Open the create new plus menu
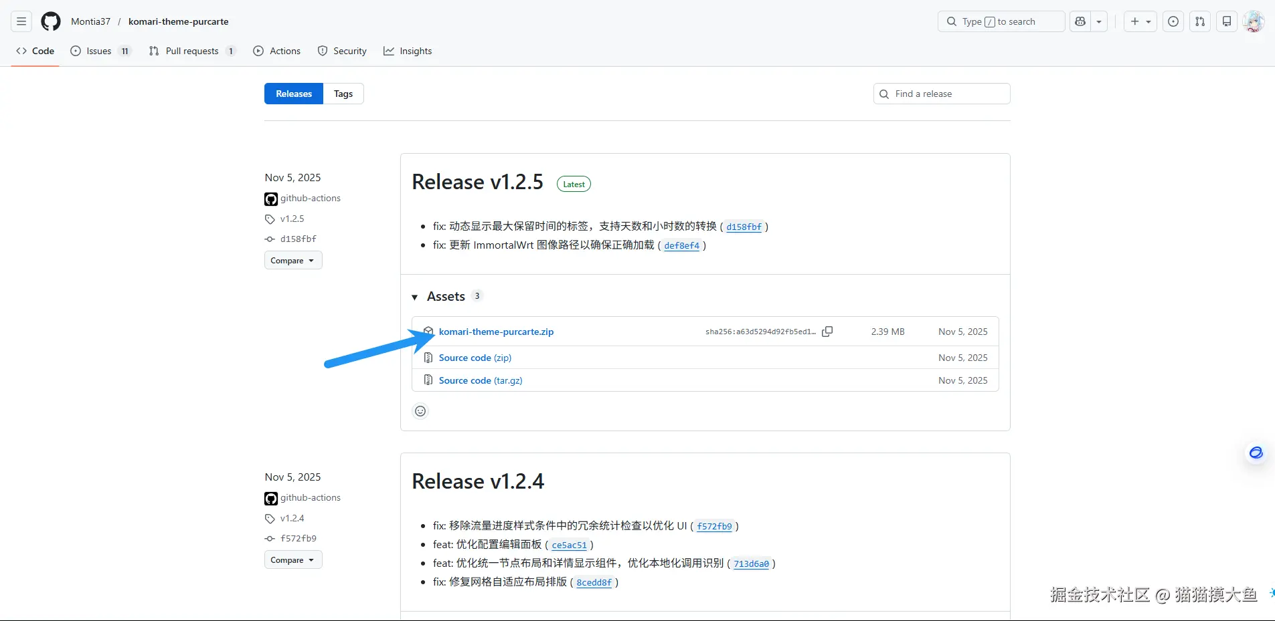The height and width of the screenshot is (621, 1275). pos(1140,21)
